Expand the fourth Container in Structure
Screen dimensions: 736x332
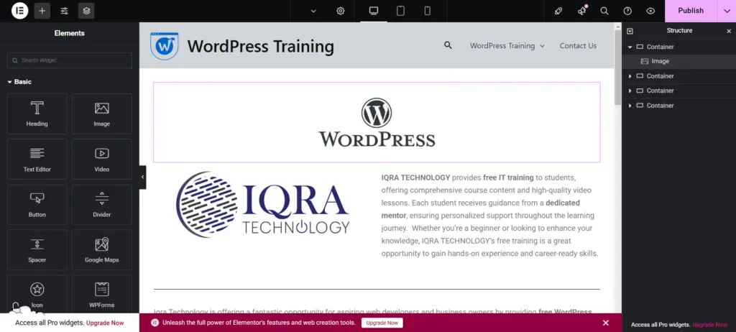(x=630, y=106)
